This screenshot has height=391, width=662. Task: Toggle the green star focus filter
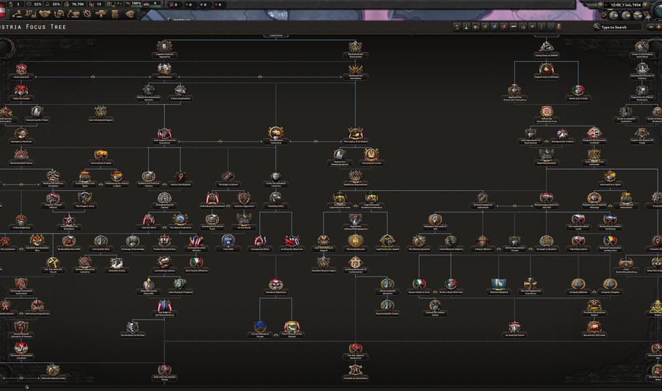pyautogui.click(x=486, y=27)
